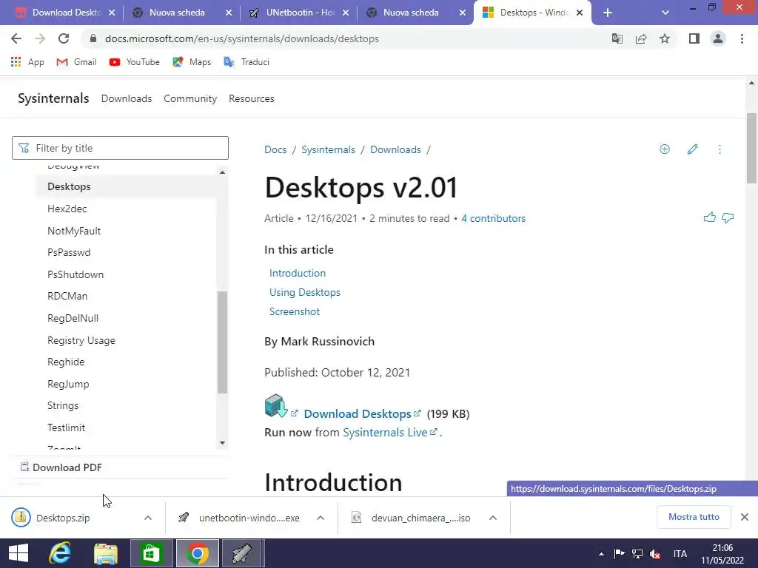Open File Explorer from the taskbar
Image resolution: width=758 pixels, height=568 pixels.
coord(105,553)
